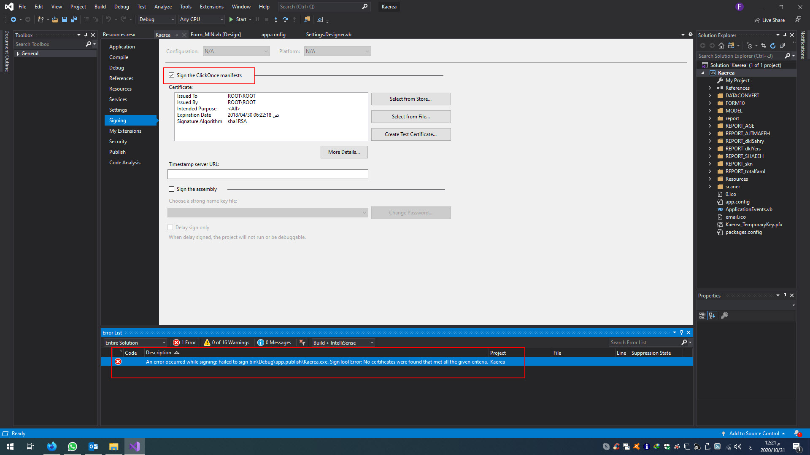Click the Start debugging button

tap(238, 19)
